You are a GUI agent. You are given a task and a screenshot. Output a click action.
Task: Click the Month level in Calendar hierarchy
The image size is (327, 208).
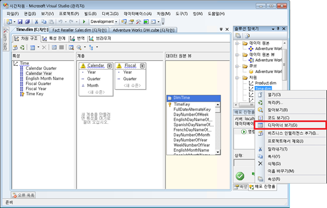[x=92, y=86]
